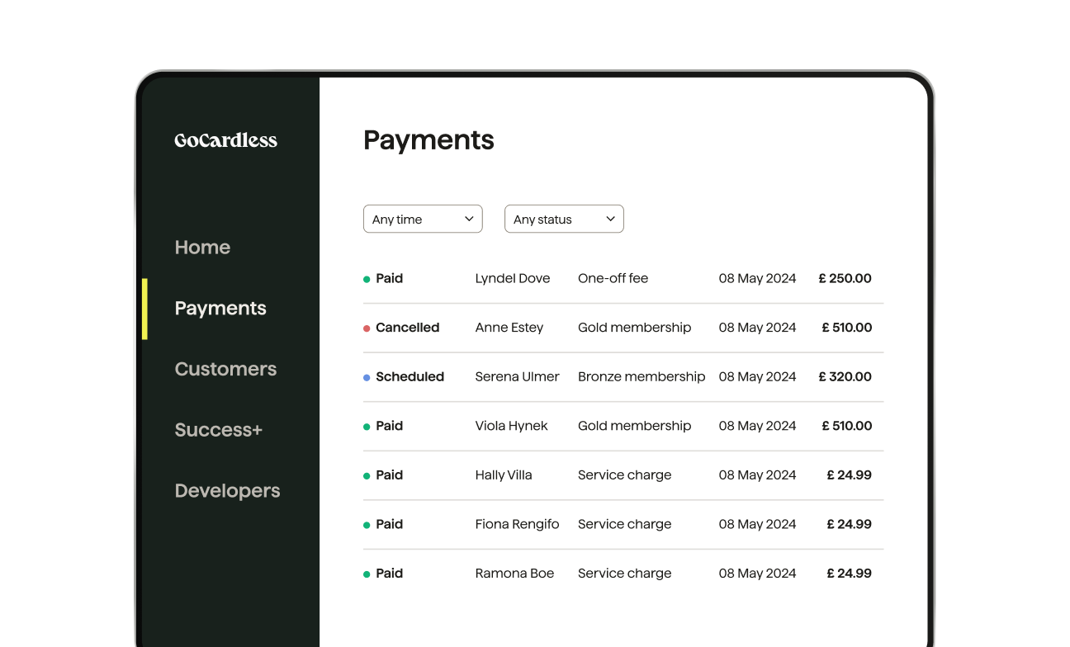Viewport: 1070px width, 647px height.
Task: Click the Paid status for Ramona Boe
Action: (389, 574)
